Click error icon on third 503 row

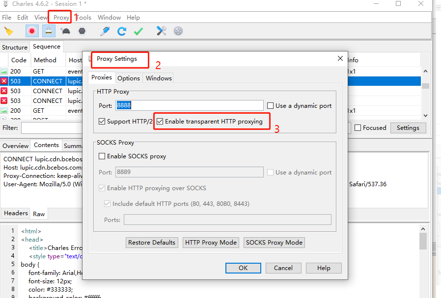4,101
